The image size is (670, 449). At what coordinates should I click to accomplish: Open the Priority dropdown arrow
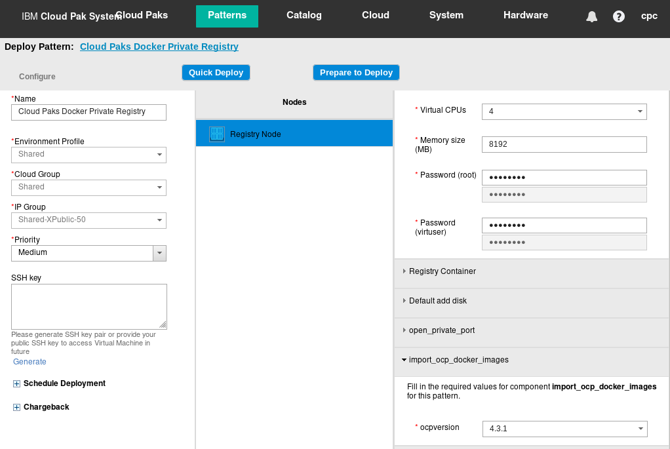pyautogui.click(x=159, y=253)
